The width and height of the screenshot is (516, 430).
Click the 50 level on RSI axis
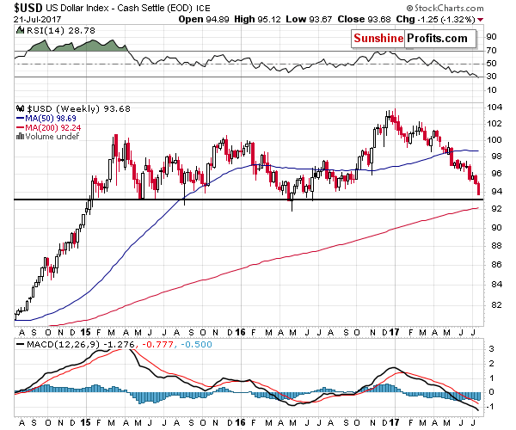coord(491,63)
